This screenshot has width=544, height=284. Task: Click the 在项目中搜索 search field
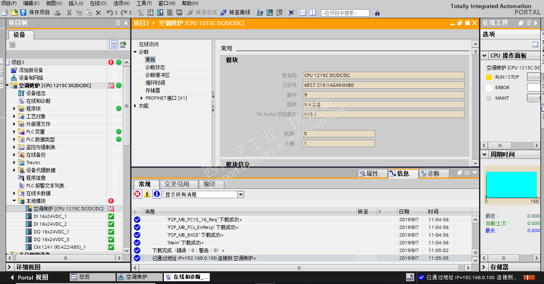click(345, 13)
